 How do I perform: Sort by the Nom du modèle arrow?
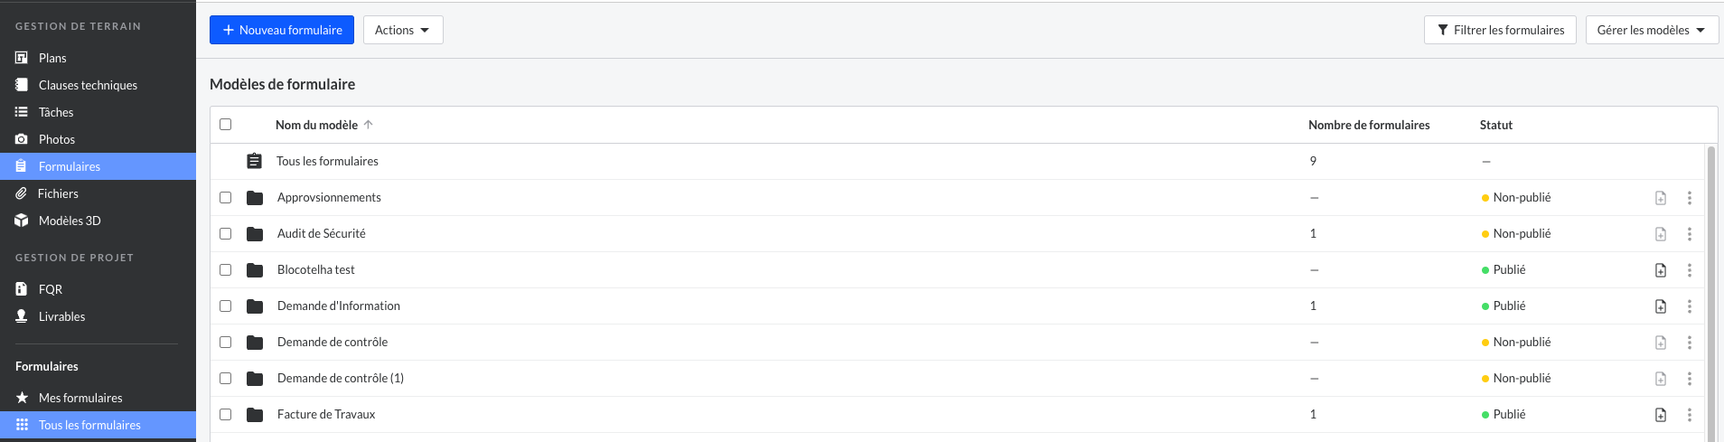click(369, 125)
